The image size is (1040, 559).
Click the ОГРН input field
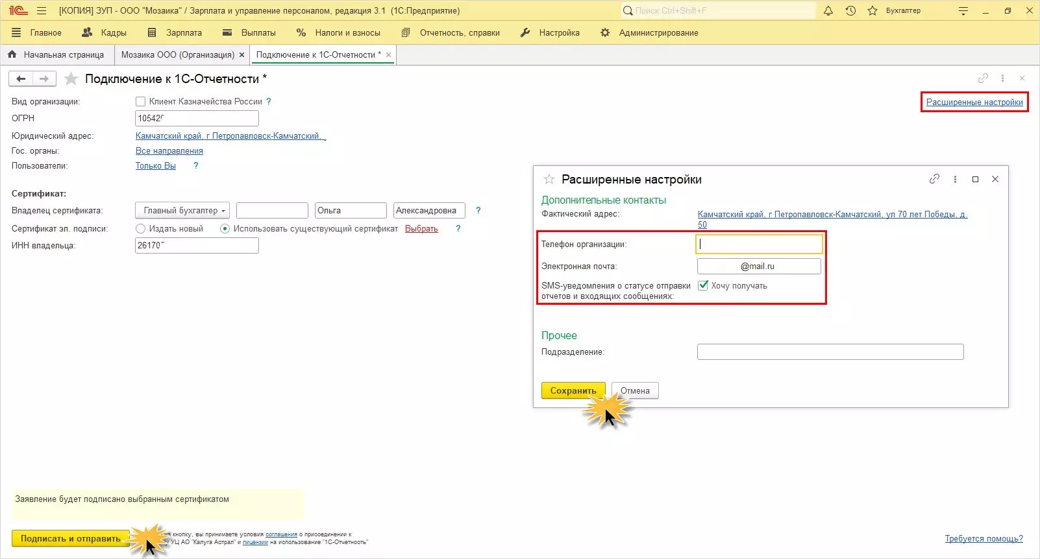[x=197, y=118]
